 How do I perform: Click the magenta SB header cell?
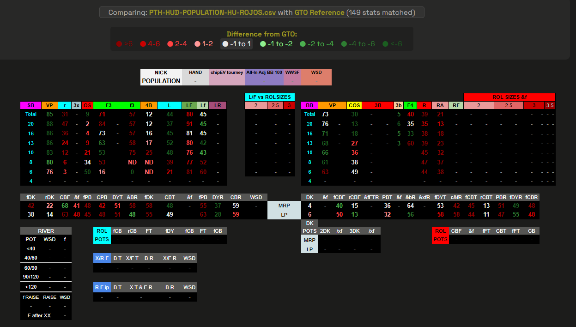pos(30,105)
